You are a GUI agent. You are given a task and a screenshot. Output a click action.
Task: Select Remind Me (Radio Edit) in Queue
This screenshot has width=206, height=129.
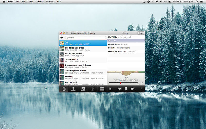coord(126,51)
